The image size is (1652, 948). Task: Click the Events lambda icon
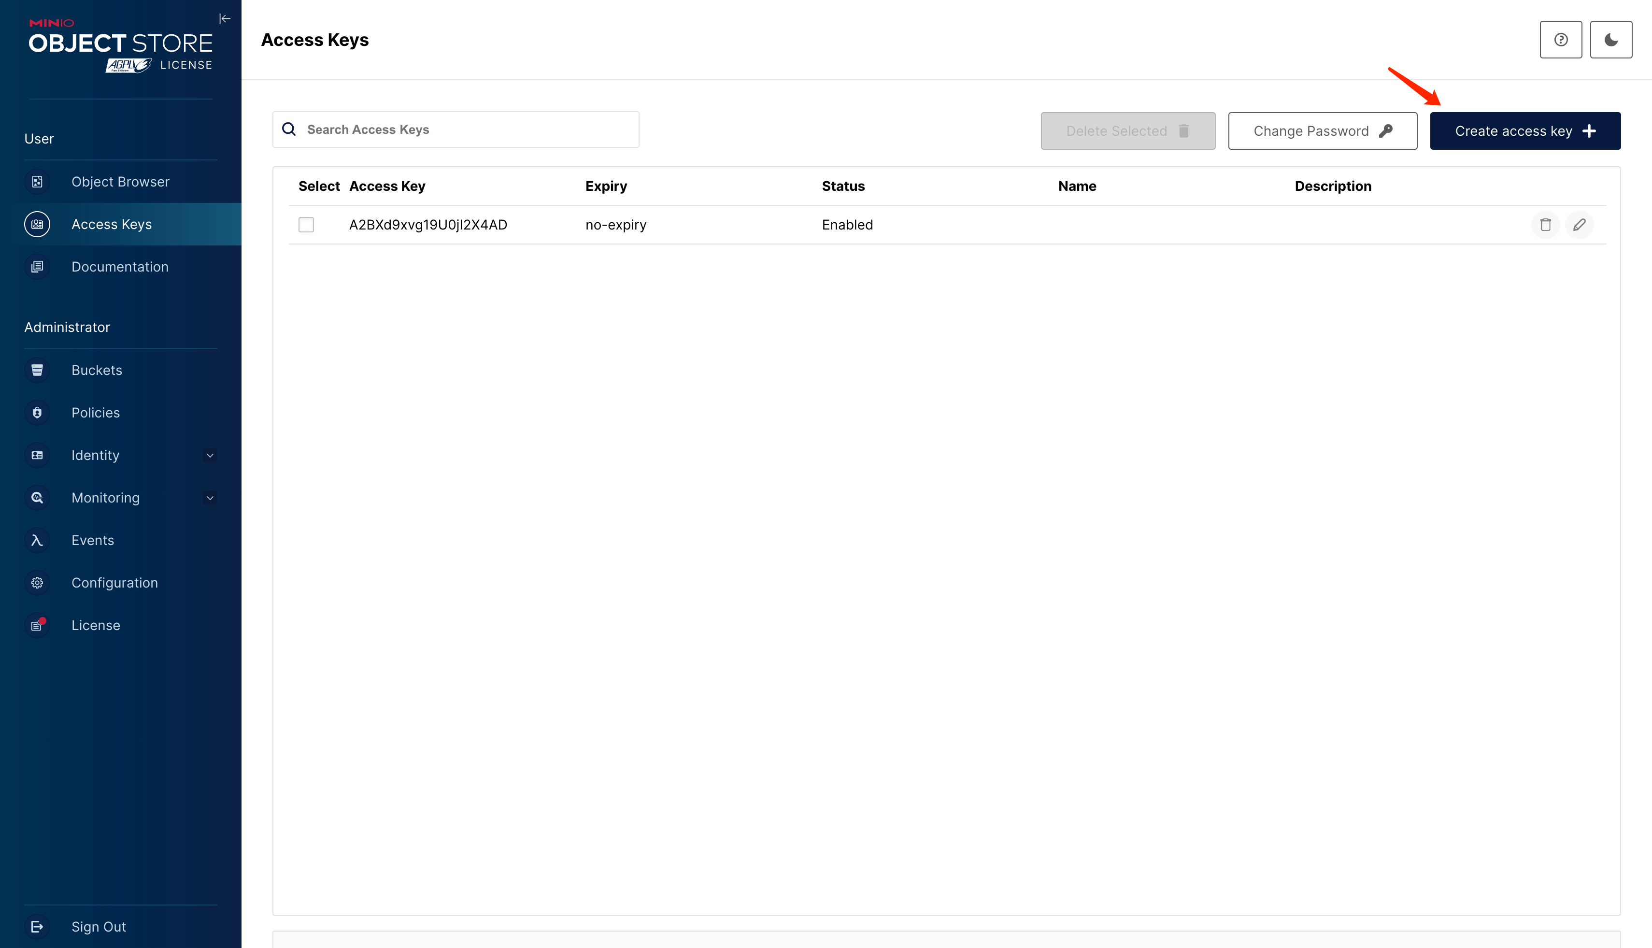pos(37,540)
